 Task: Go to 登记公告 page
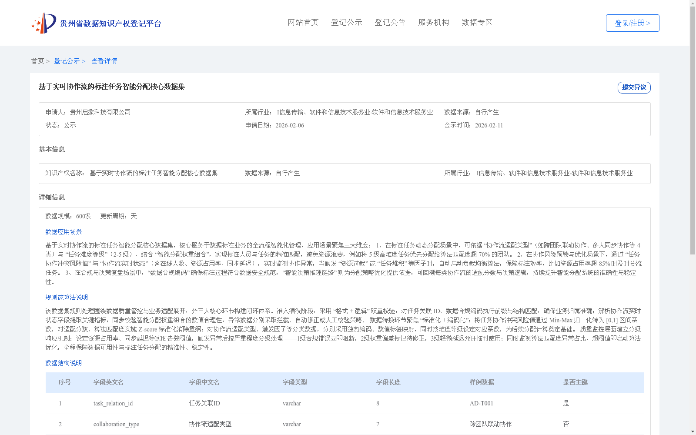tap(390, 22)
